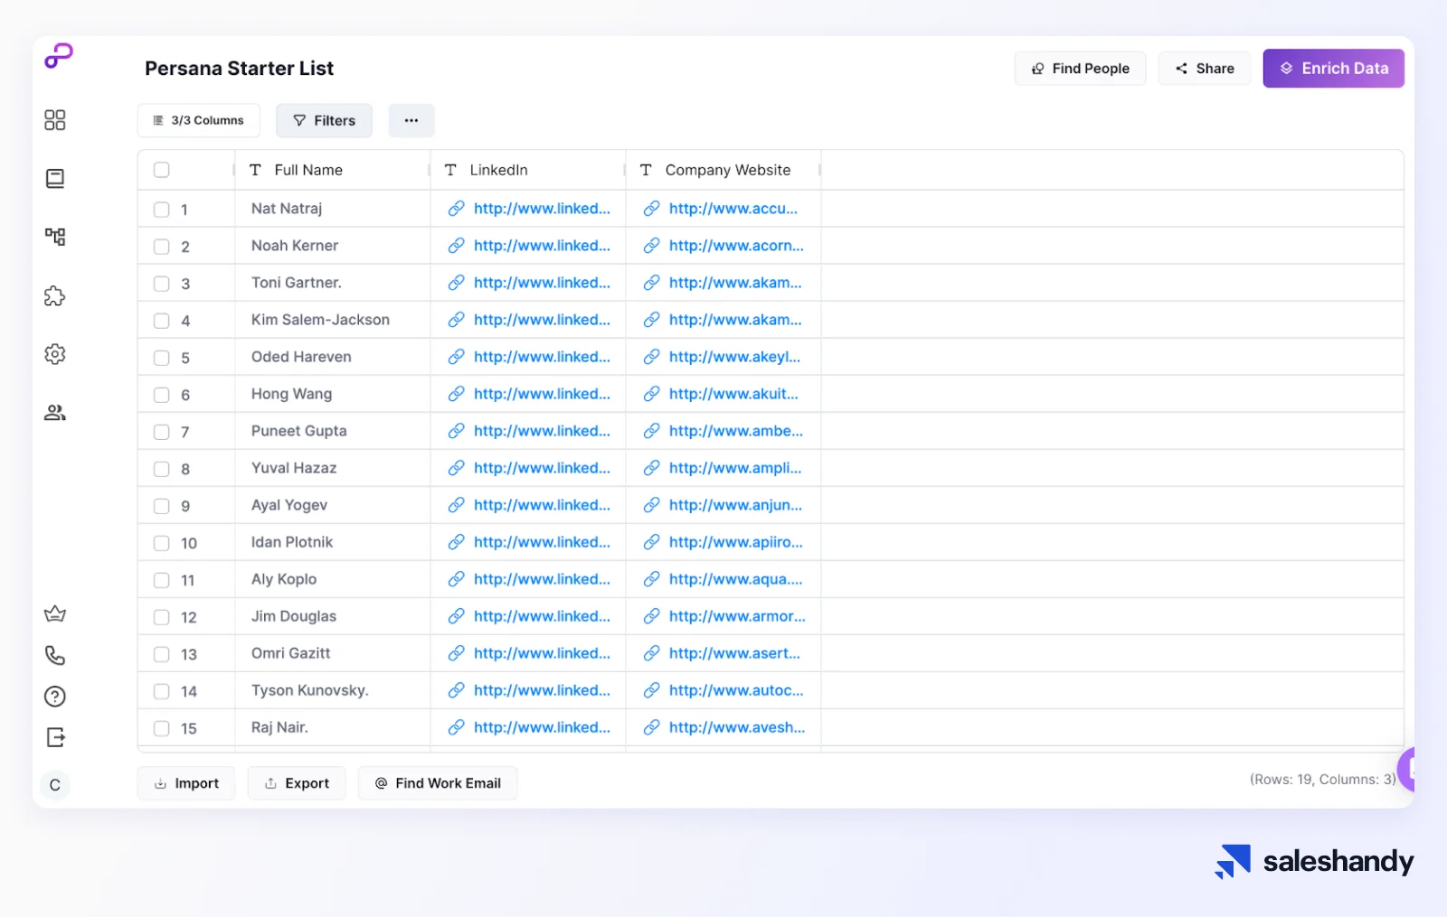Click the Company Website column header

(727, 169)
